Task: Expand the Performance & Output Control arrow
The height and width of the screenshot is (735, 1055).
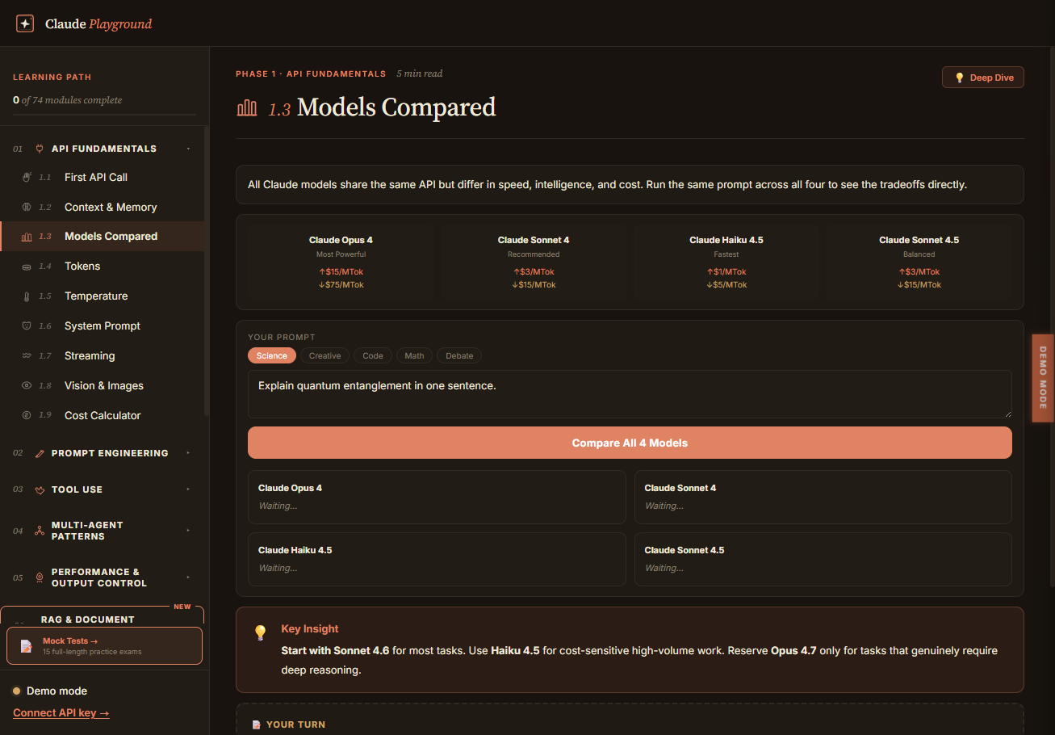Action: click(188, 577)
